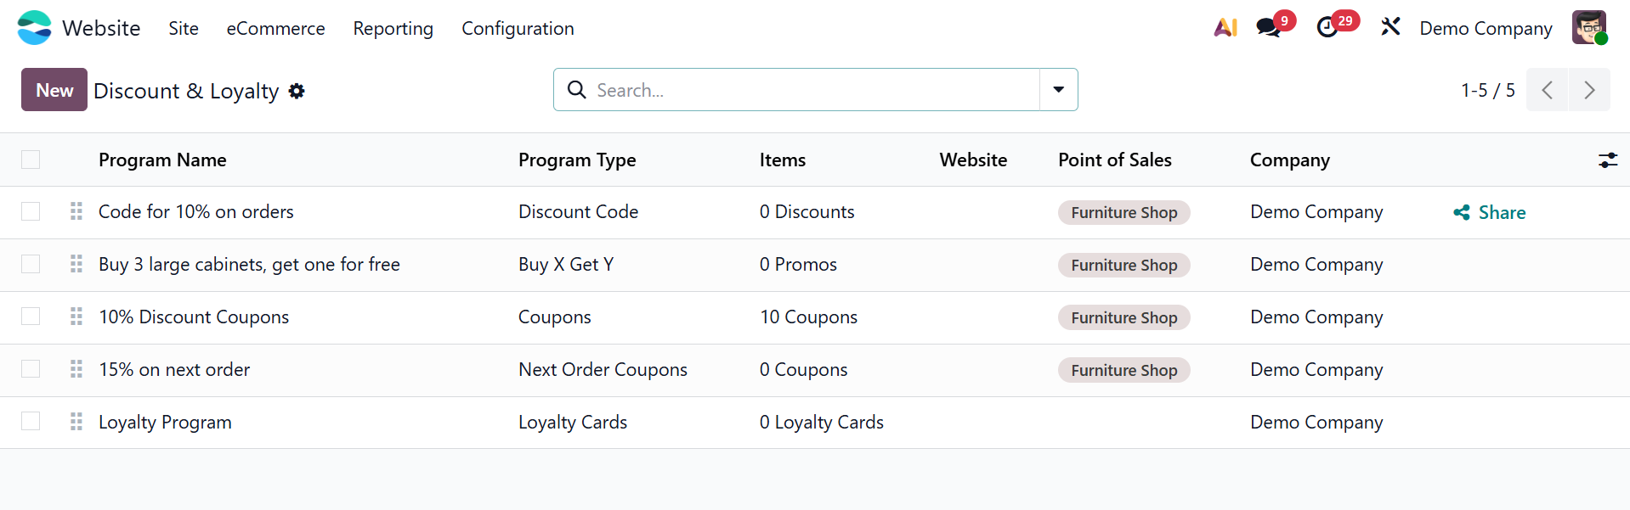Open the conversations chat icon

(1269, 28)
